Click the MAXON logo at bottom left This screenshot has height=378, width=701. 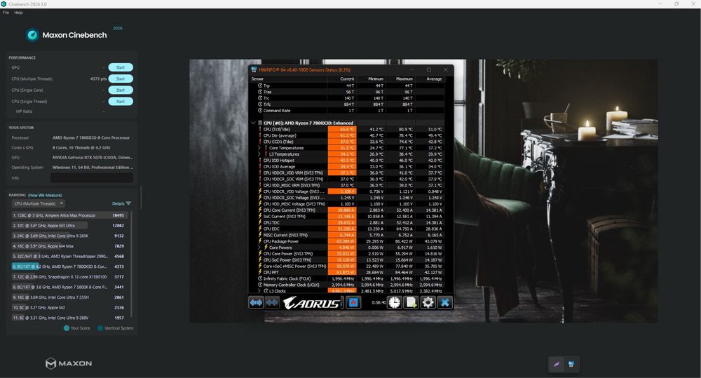[69, 363]
